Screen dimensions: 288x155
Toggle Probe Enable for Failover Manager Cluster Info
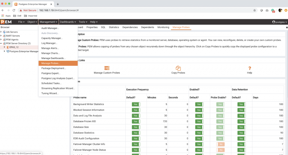pyautogui.click(x=220, y=144)
